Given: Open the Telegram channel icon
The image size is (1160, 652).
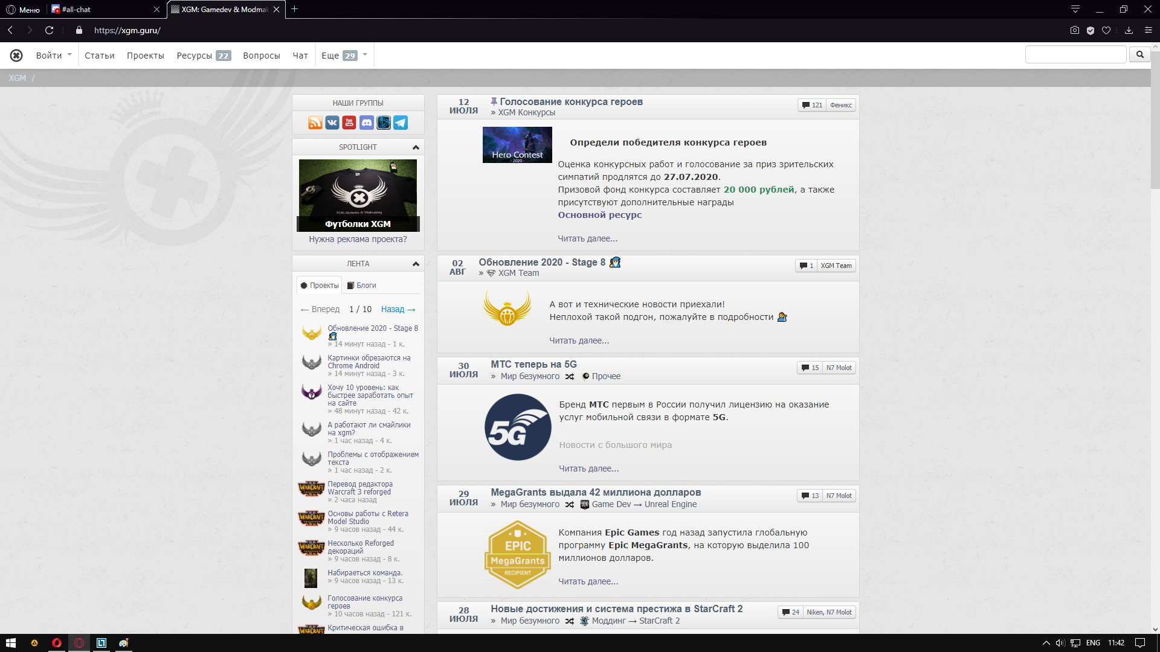Looking at the screenshot, I should point(401,123).
